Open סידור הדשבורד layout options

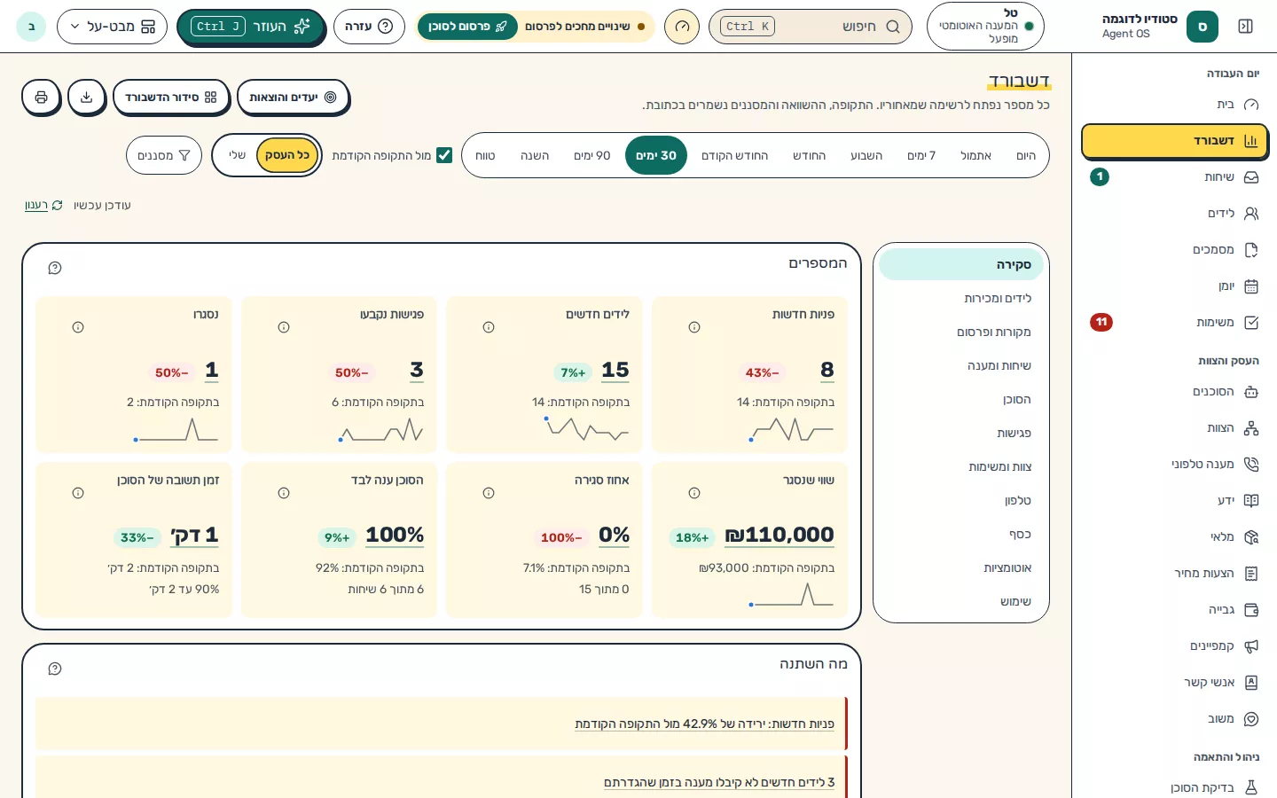coord(171,98)
